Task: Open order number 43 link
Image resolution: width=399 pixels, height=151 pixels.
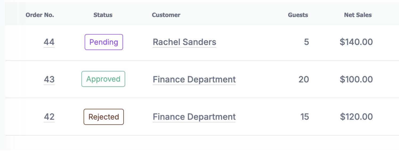Action: pos(49,79)
